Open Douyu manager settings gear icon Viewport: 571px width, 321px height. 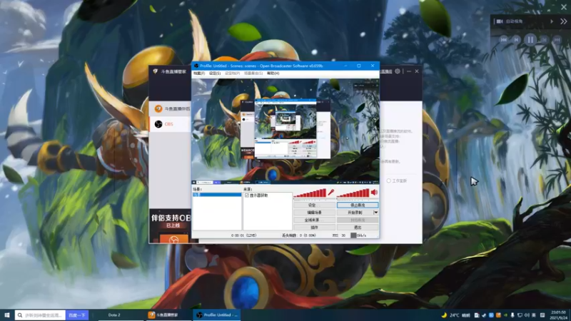(x=398, y=71)
